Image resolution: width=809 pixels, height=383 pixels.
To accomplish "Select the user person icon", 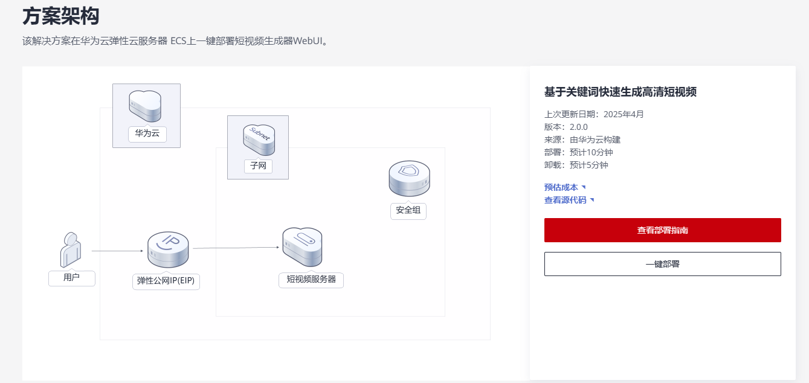I will (x=71, y=249).
